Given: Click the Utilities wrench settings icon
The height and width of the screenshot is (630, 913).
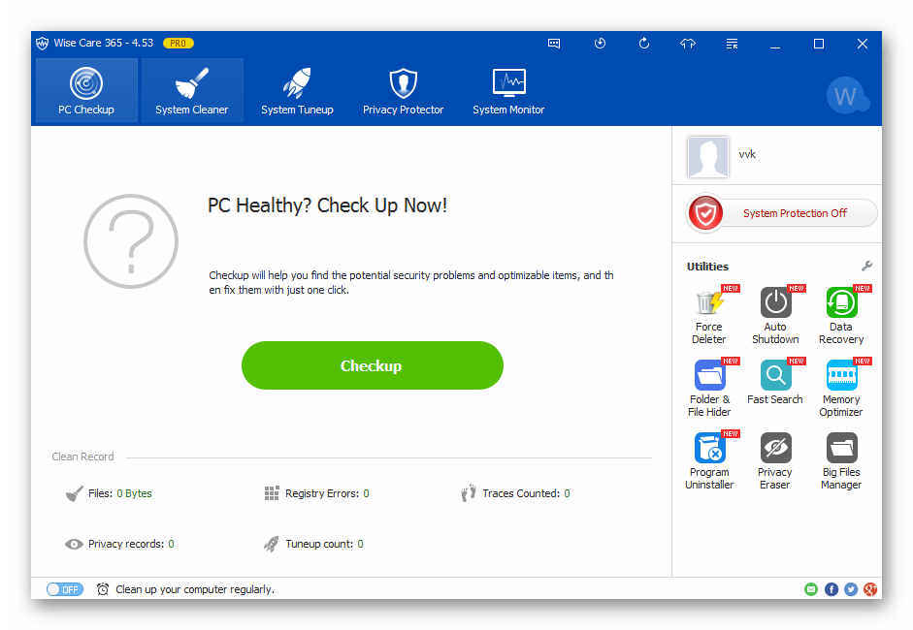Looking at the screenshot, I should [x=866, y=267].
